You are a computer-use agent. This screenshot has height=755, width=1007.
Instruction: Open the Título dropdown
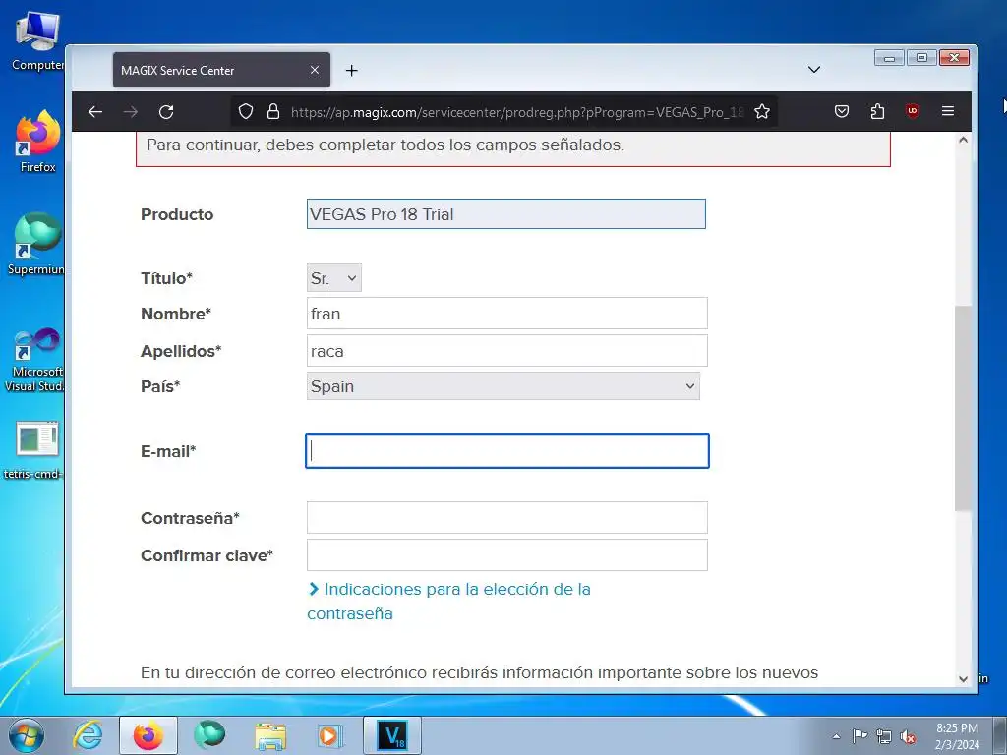coord(334,278)
